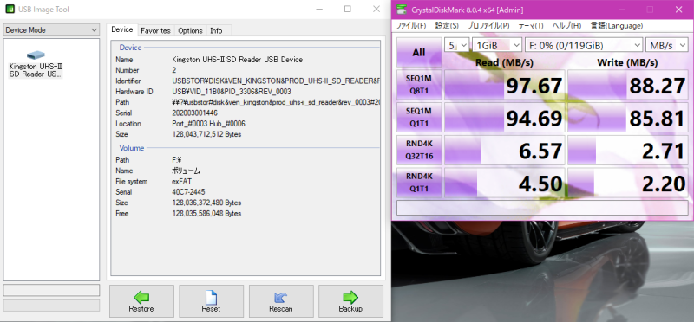Click the volume serial 40C7-2445
The height and width of the screenshot is (322, 694).
(188, 191)
